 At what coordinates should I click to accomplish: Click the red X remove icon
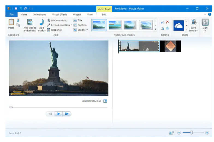(168, 22)
